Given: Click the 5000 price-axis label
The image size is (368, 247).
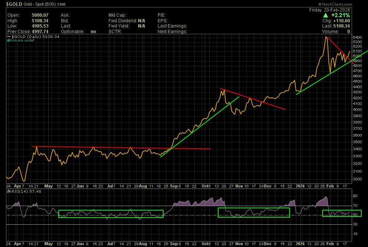Looking at the screenshot, I should 358,56.
